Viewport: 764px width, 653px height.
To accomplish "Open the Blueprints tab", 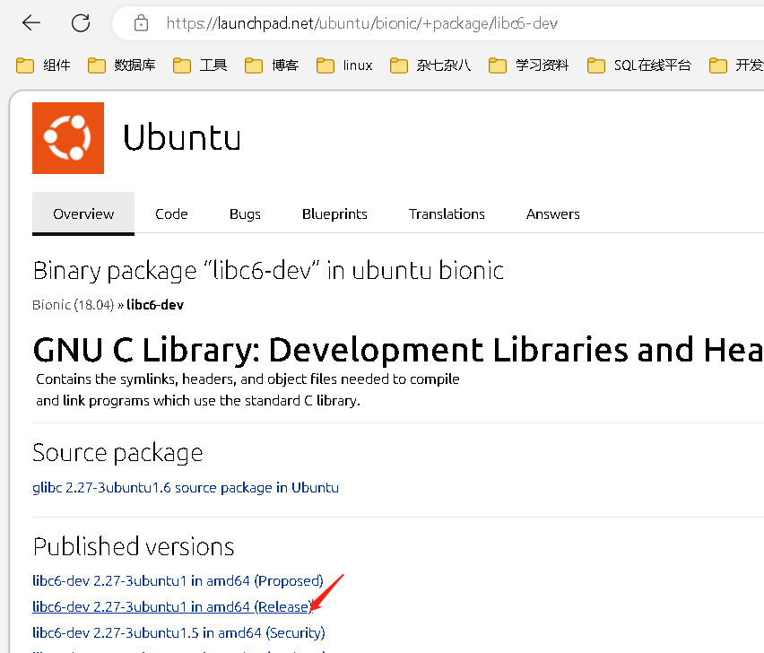I will point(334,213).
